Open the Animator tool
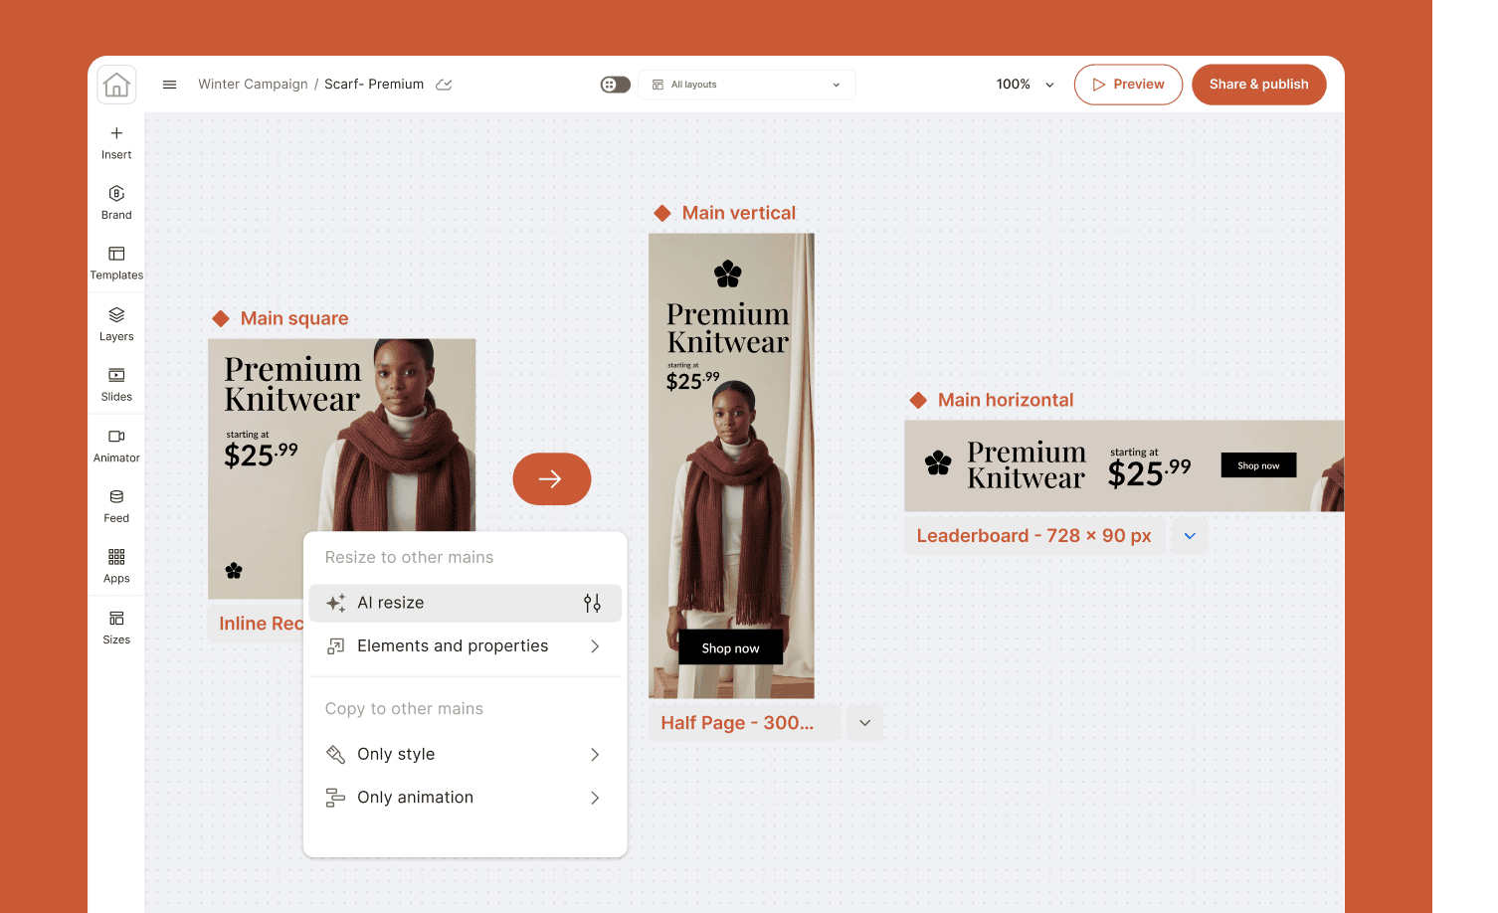Image resolution: width=1498 pixels, height=913 pixels. [x=116, y=446]
